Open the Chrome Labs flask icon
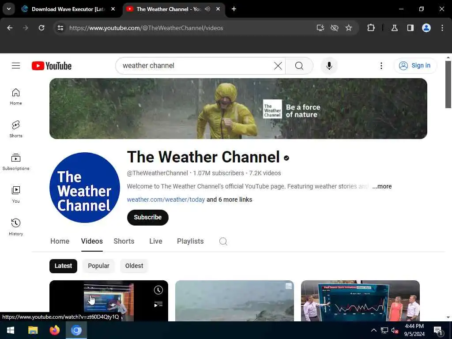Viewport: 452px width, 339px height. click(x=395, y=28)
